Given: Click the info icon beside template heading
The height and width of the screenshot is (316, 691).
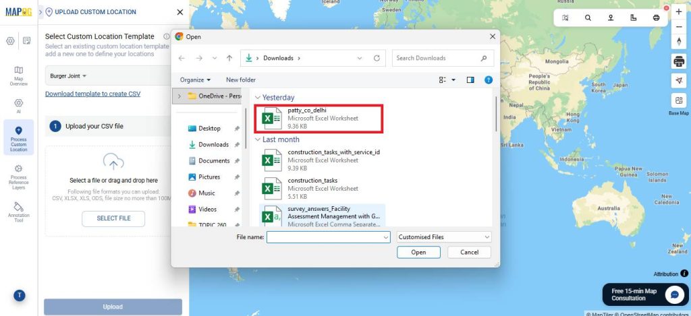Looking at the screenshot, I should click(x=166, y=36).
